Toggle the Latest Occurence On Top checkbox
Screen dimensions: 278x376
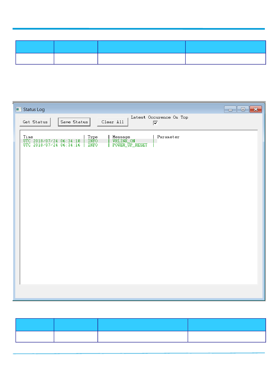pyautogui.click(x=155, y=123)
